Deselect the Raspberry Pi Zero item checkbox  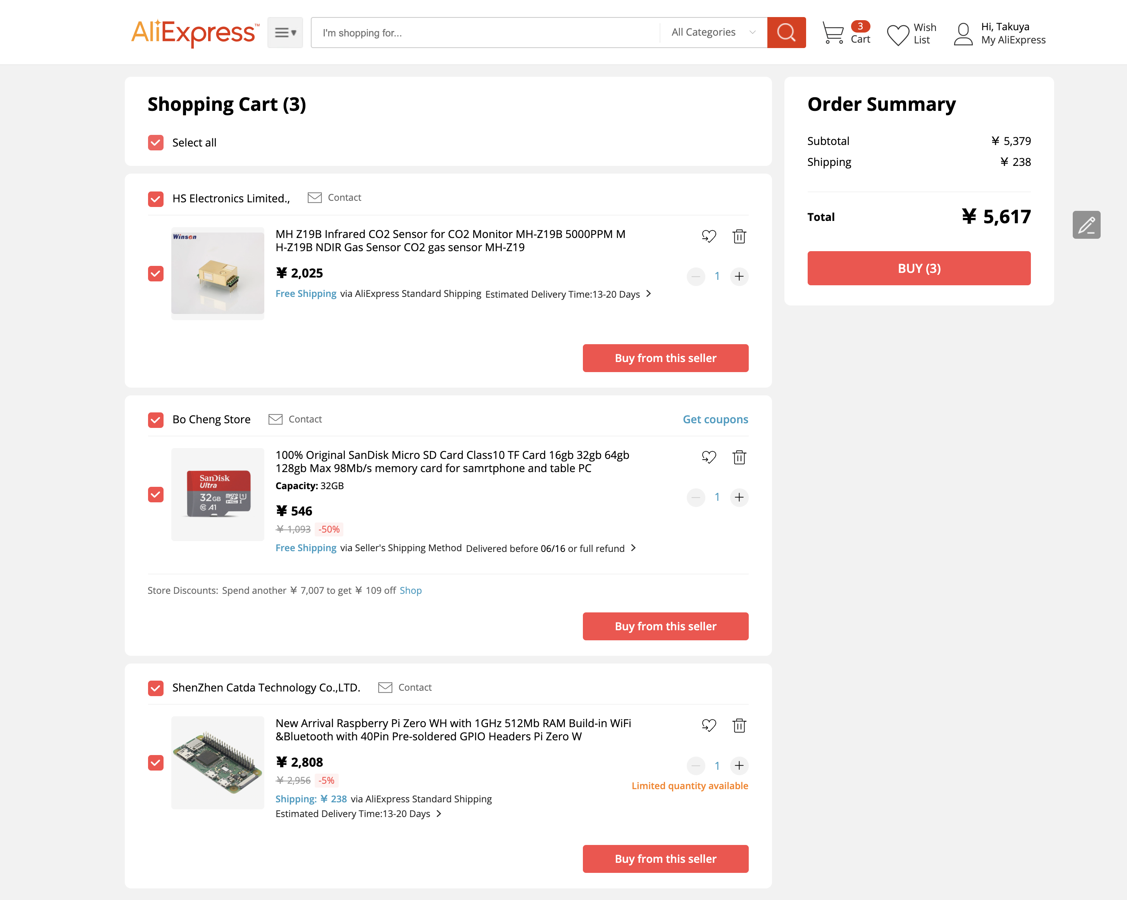click(x=156, y=762)
